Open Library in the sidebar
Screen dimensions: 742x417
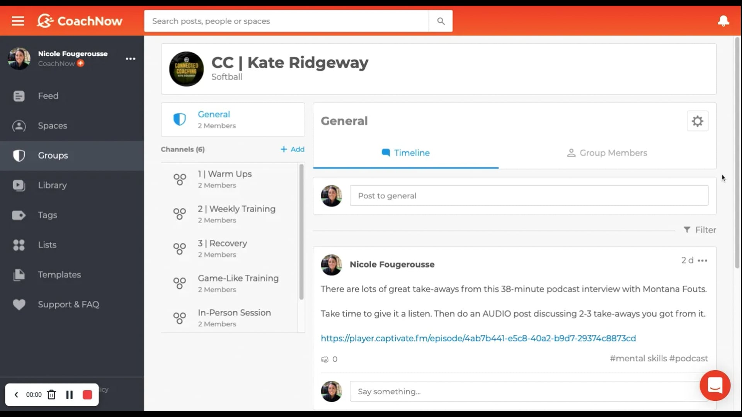pyautogui.click(x=72, y=185)
